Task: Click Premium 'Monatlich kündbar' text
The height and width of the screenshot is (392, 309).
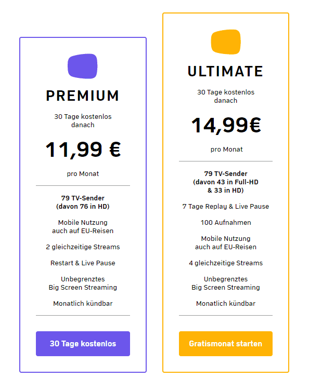Action: 83,304
